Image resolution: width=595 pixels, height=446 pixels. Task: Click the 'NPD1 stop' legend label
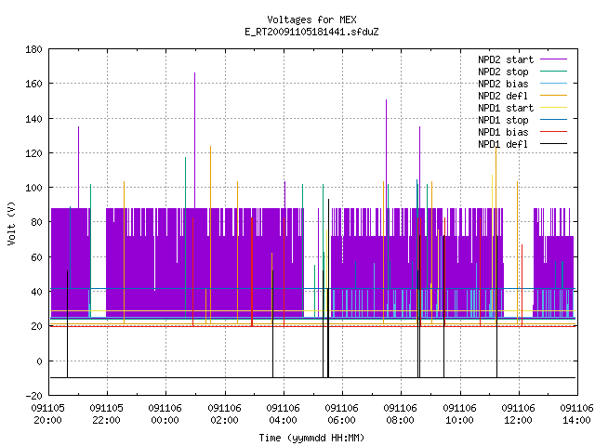503,120
